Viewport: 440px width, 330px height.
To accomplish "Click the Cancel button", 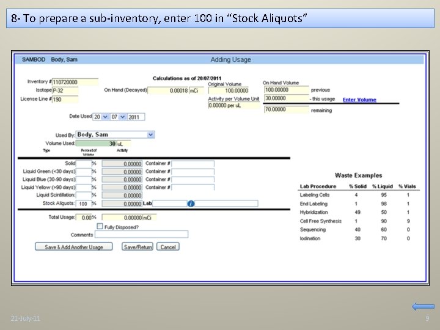I will (x=168, y=247).
